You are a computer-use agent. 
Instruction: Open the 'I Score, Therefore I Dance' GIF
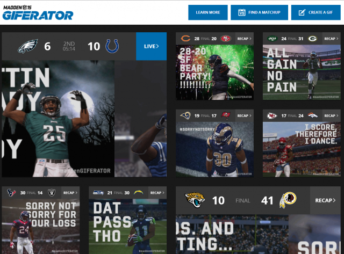(x=301, y=149)
